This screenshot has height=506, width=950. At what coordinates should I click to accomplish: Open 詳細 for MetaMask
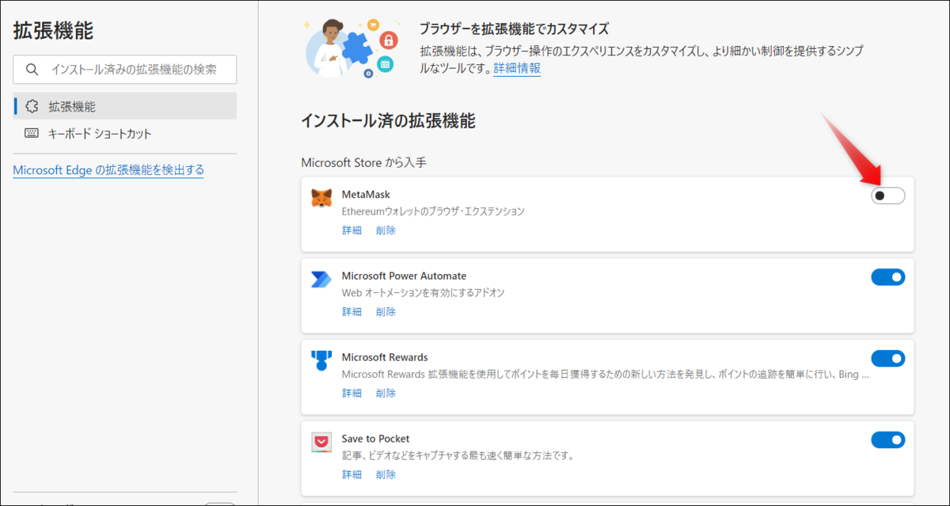(351, 230)
